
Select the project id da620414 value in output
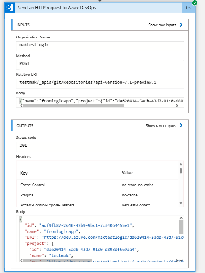tap(90, 250)
